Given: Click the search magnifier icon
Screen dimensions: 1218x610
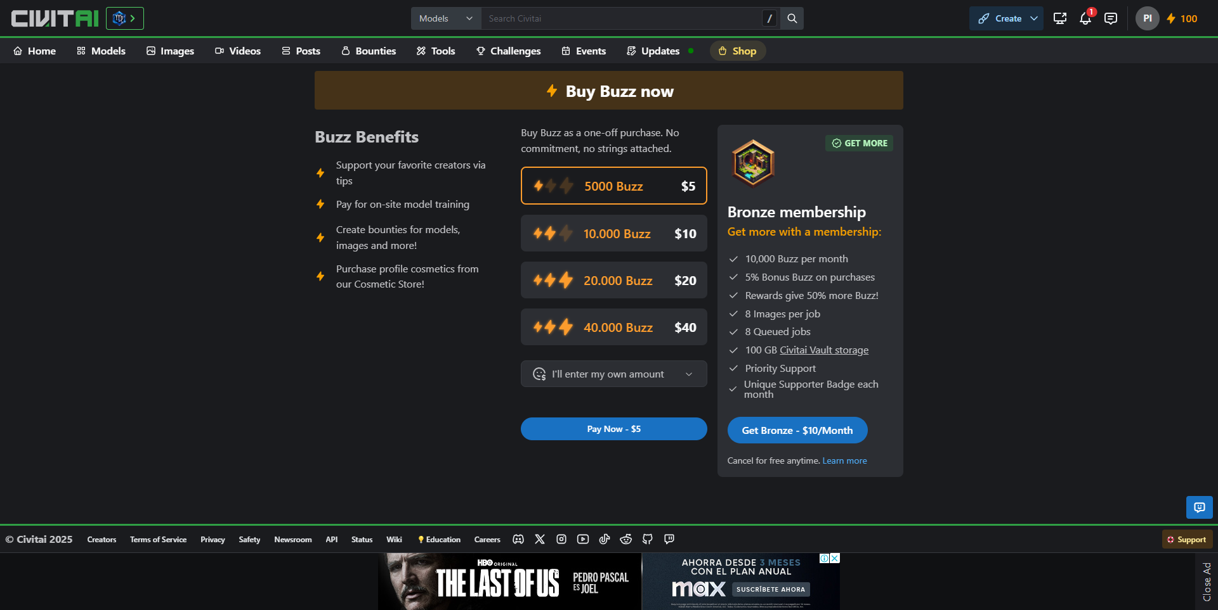Looking at the screenshot, I should click(x=792, y=18).
